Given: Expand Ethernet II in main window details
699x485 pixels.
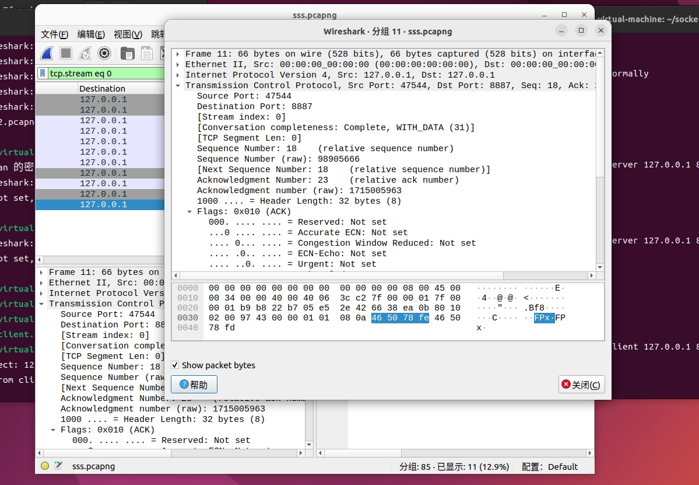Looking at the screenshot, I should (x=41, y=282).
